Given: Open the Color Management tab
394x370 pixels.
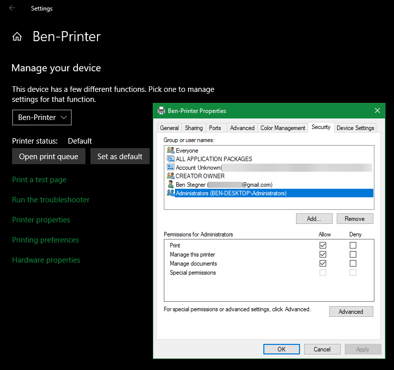Looking at the screenshot, I should 282,128.
